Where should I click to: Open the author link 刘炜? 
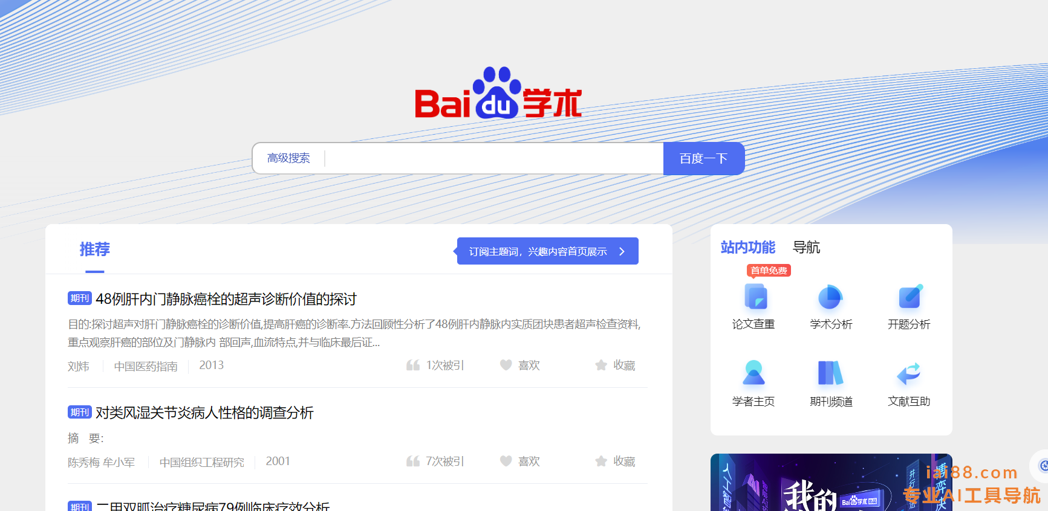tap(79, 366)
